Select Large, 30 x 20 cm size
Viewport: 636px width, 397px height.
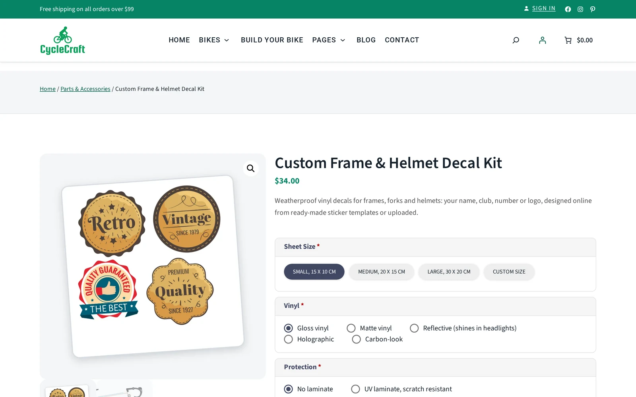pyautogui.click(x=449, y=272)
